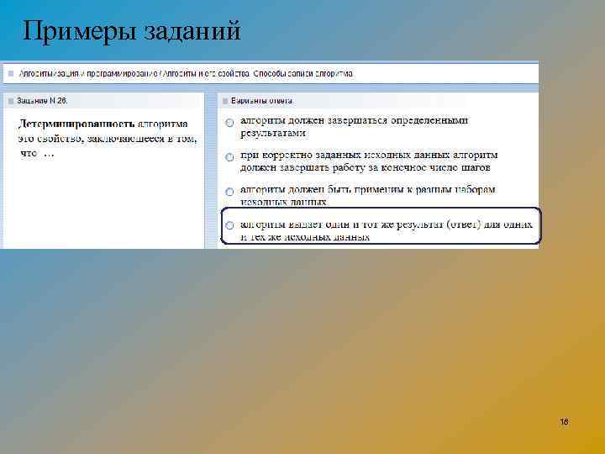Select radio option 'алгоритм должен завершаться определенными результатами'
This screenshot has width=605, height=454.
(x=229, y=123)
